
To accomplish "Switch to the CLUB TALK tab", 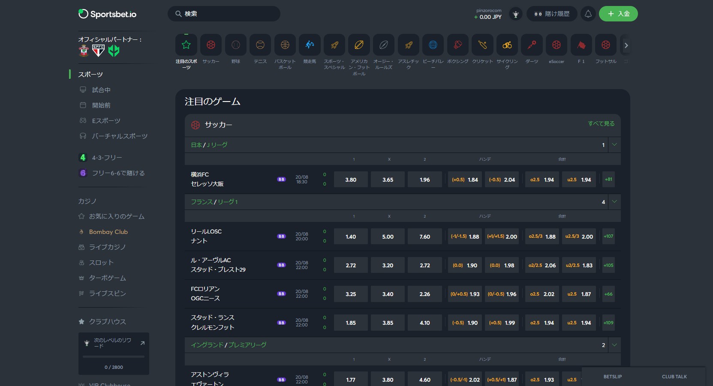I will coord(674,377).
